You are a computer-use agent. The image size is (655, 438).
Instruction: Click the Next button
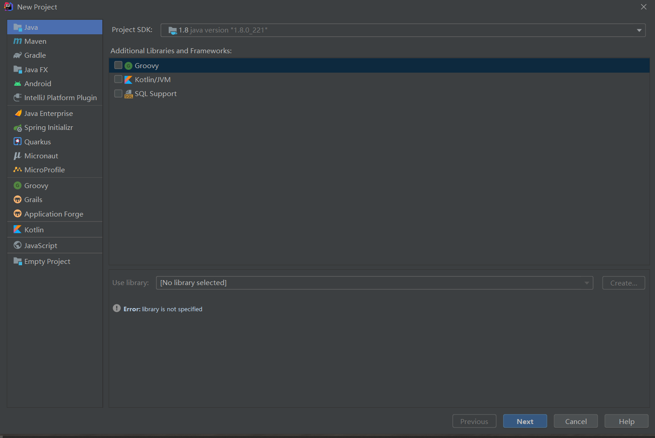(x=525, y=421)
